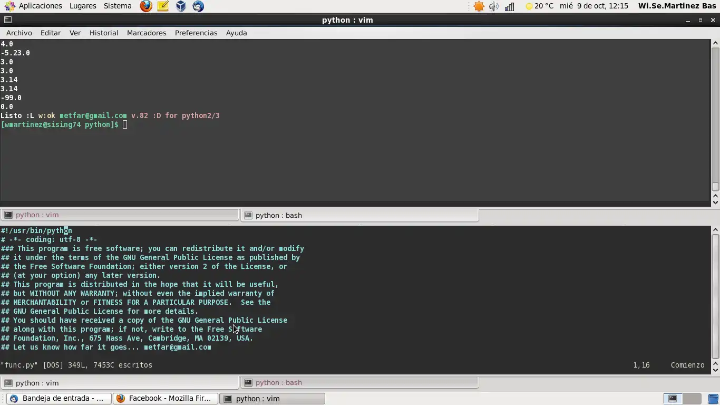Select the upper pane's 'python : vim' tab

click(x=120, y=215)
